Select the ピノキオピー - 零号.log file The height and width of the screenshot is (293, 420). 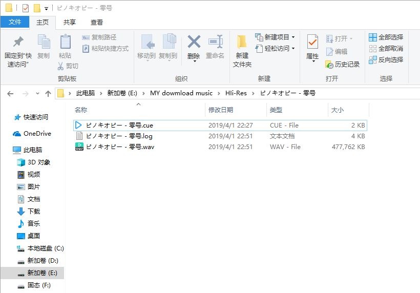[220, 136]
